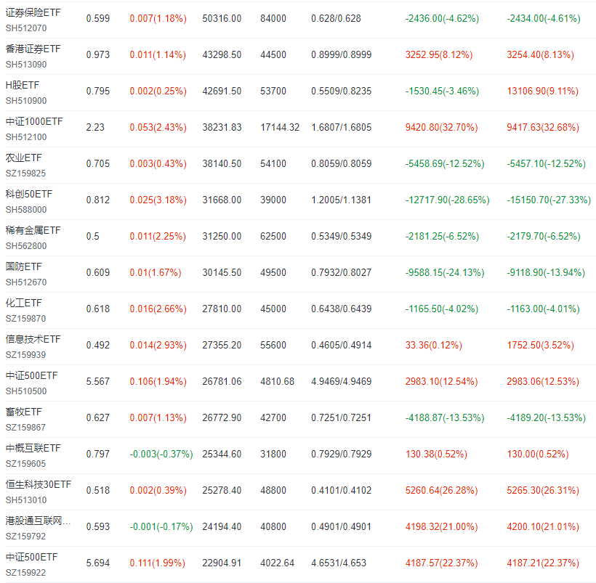Click stock code SZ159939
The width and height of the screenshot is (596, 583).
click(25, 355)
